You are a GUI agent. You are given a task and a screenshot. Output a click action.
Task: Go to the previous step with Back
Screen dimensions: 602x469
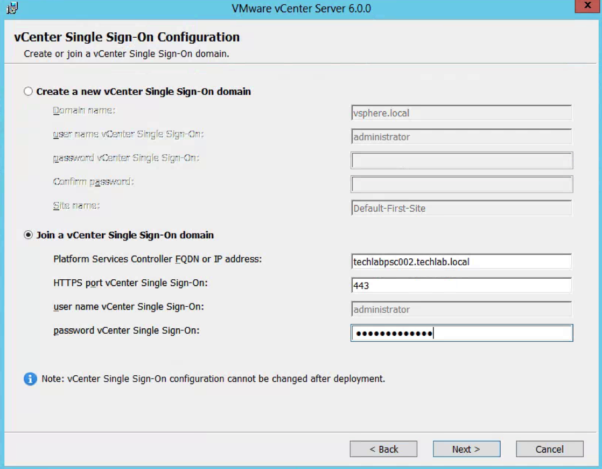[383, 449]
